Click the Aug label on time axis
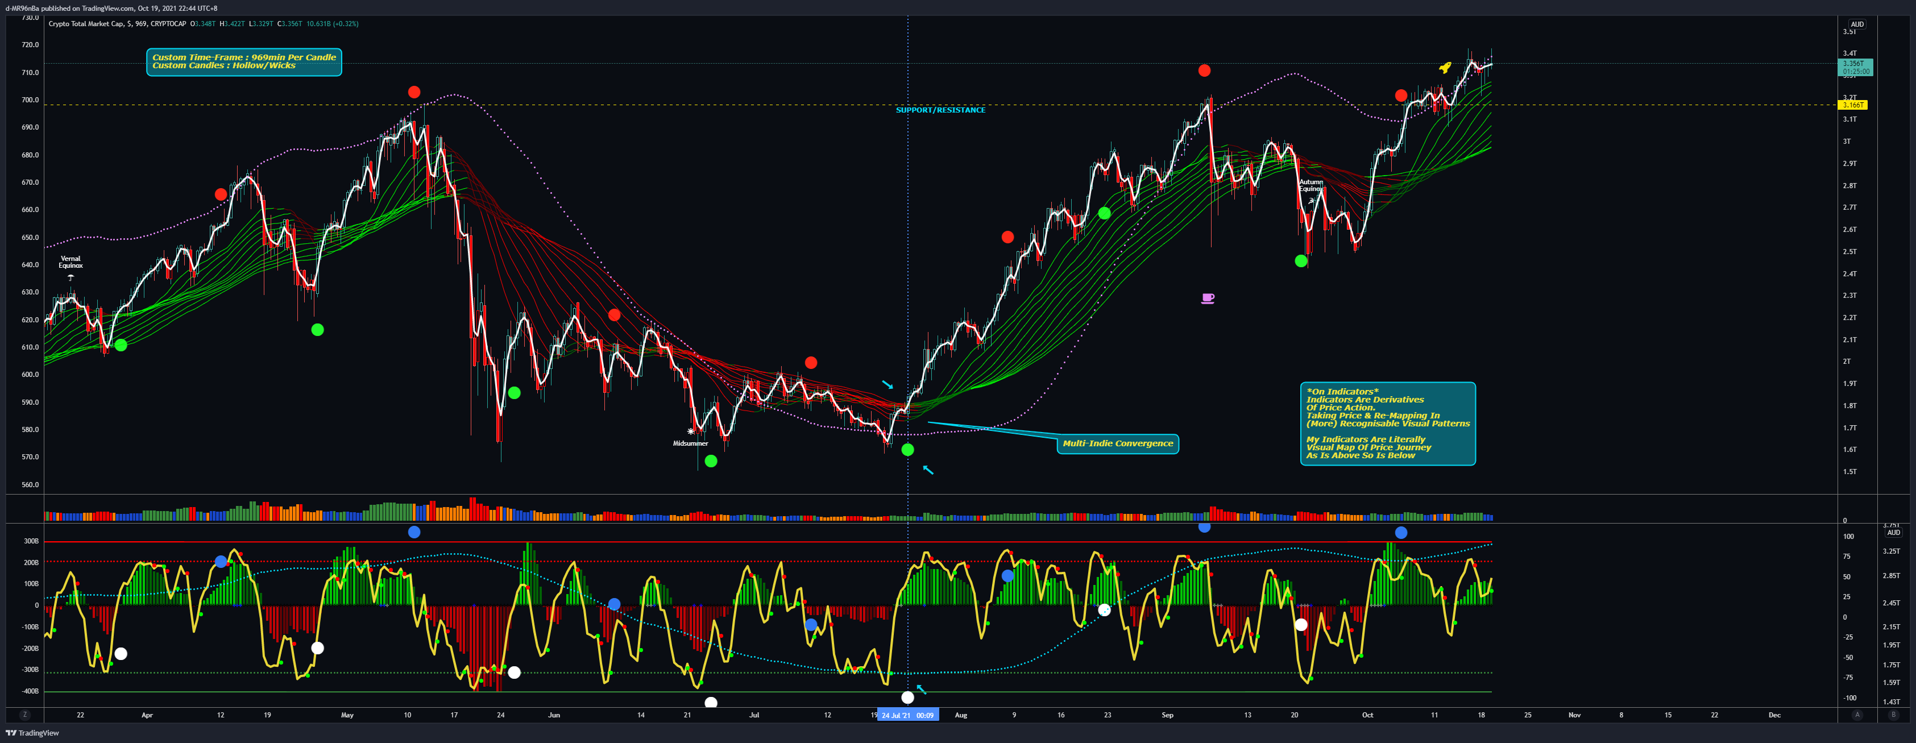 tap(961, 715)
